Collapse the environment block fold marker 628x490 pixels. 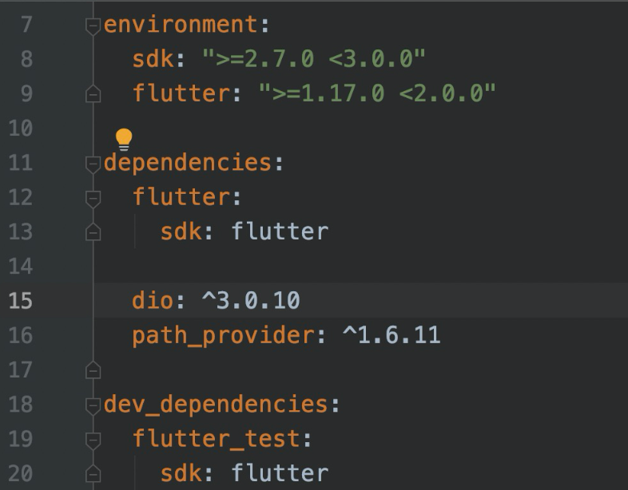coord(93,25)
